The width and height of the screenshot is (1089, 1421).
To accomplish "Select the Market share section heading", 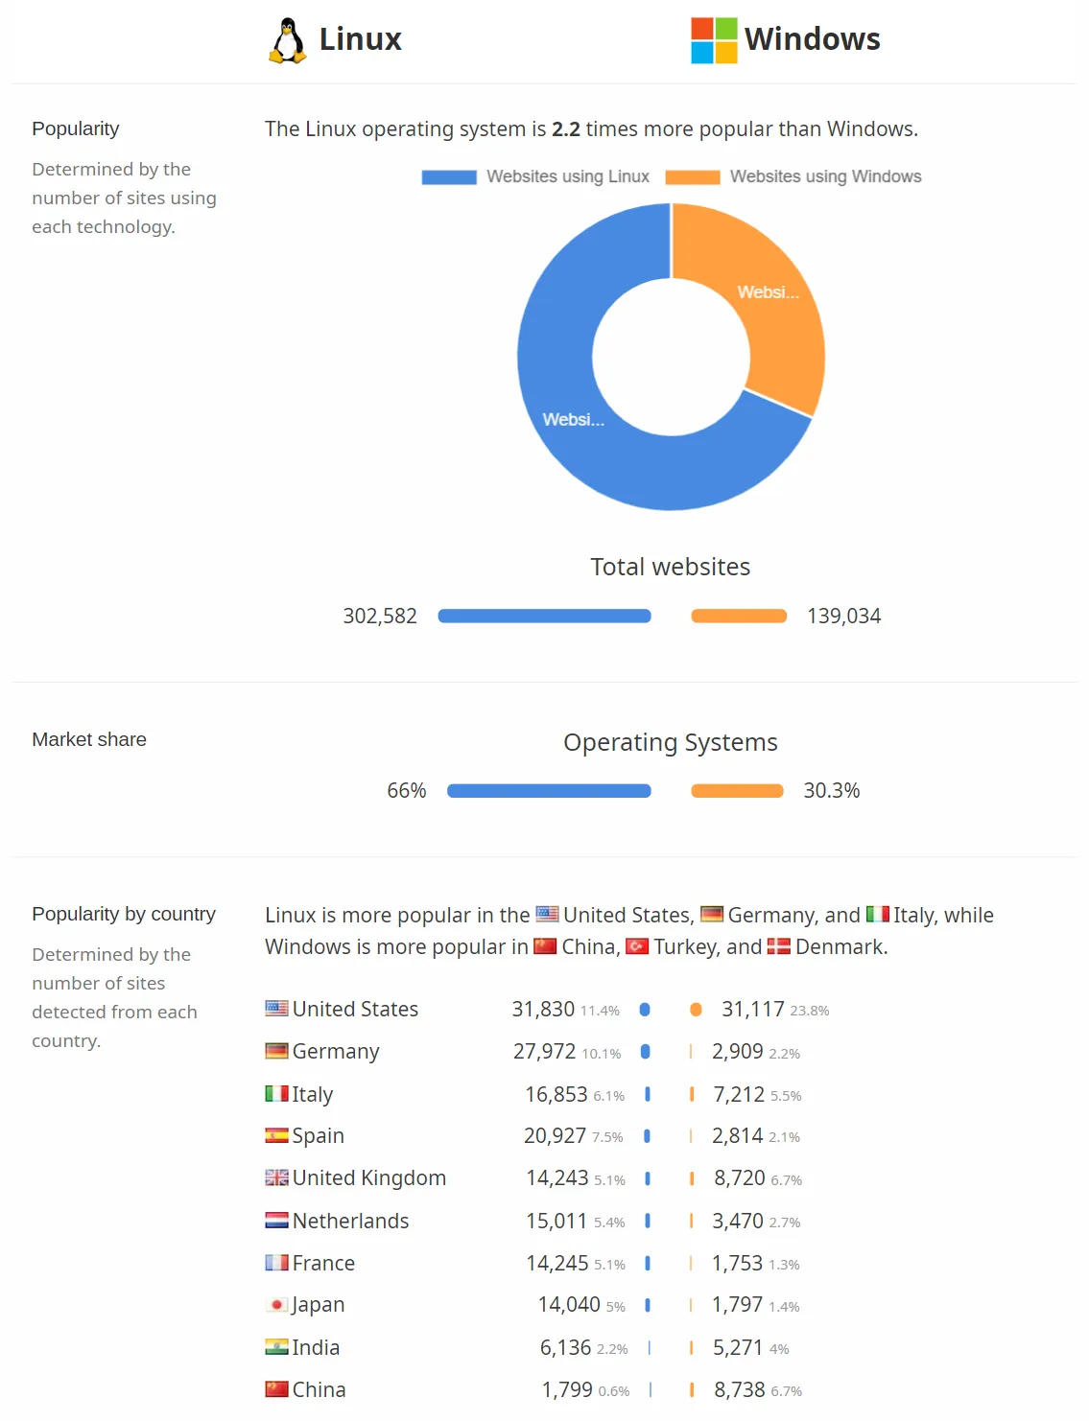I will (89, 739).
